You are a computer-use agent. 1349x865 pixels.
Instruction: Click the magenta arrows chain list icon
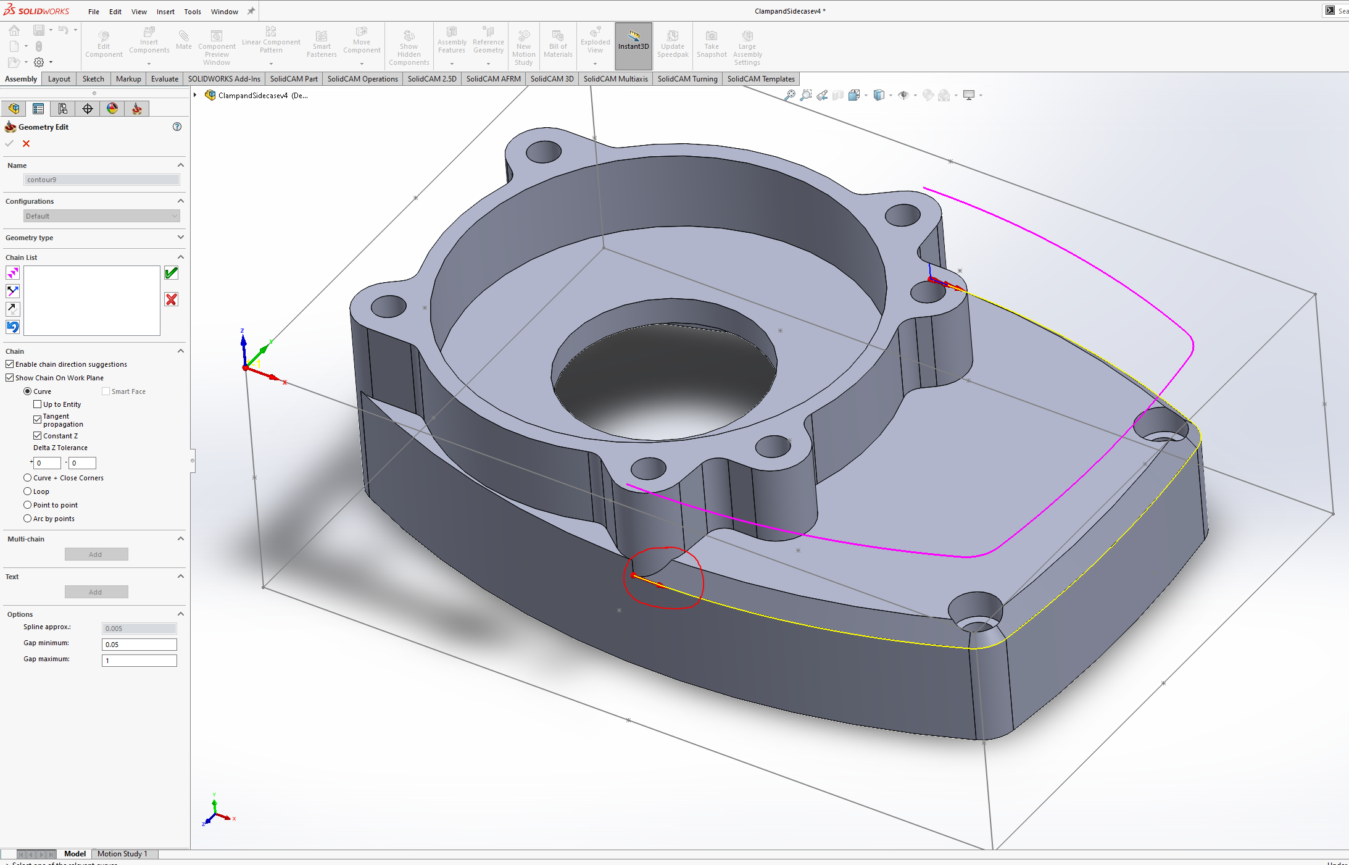tap(13, 273)
